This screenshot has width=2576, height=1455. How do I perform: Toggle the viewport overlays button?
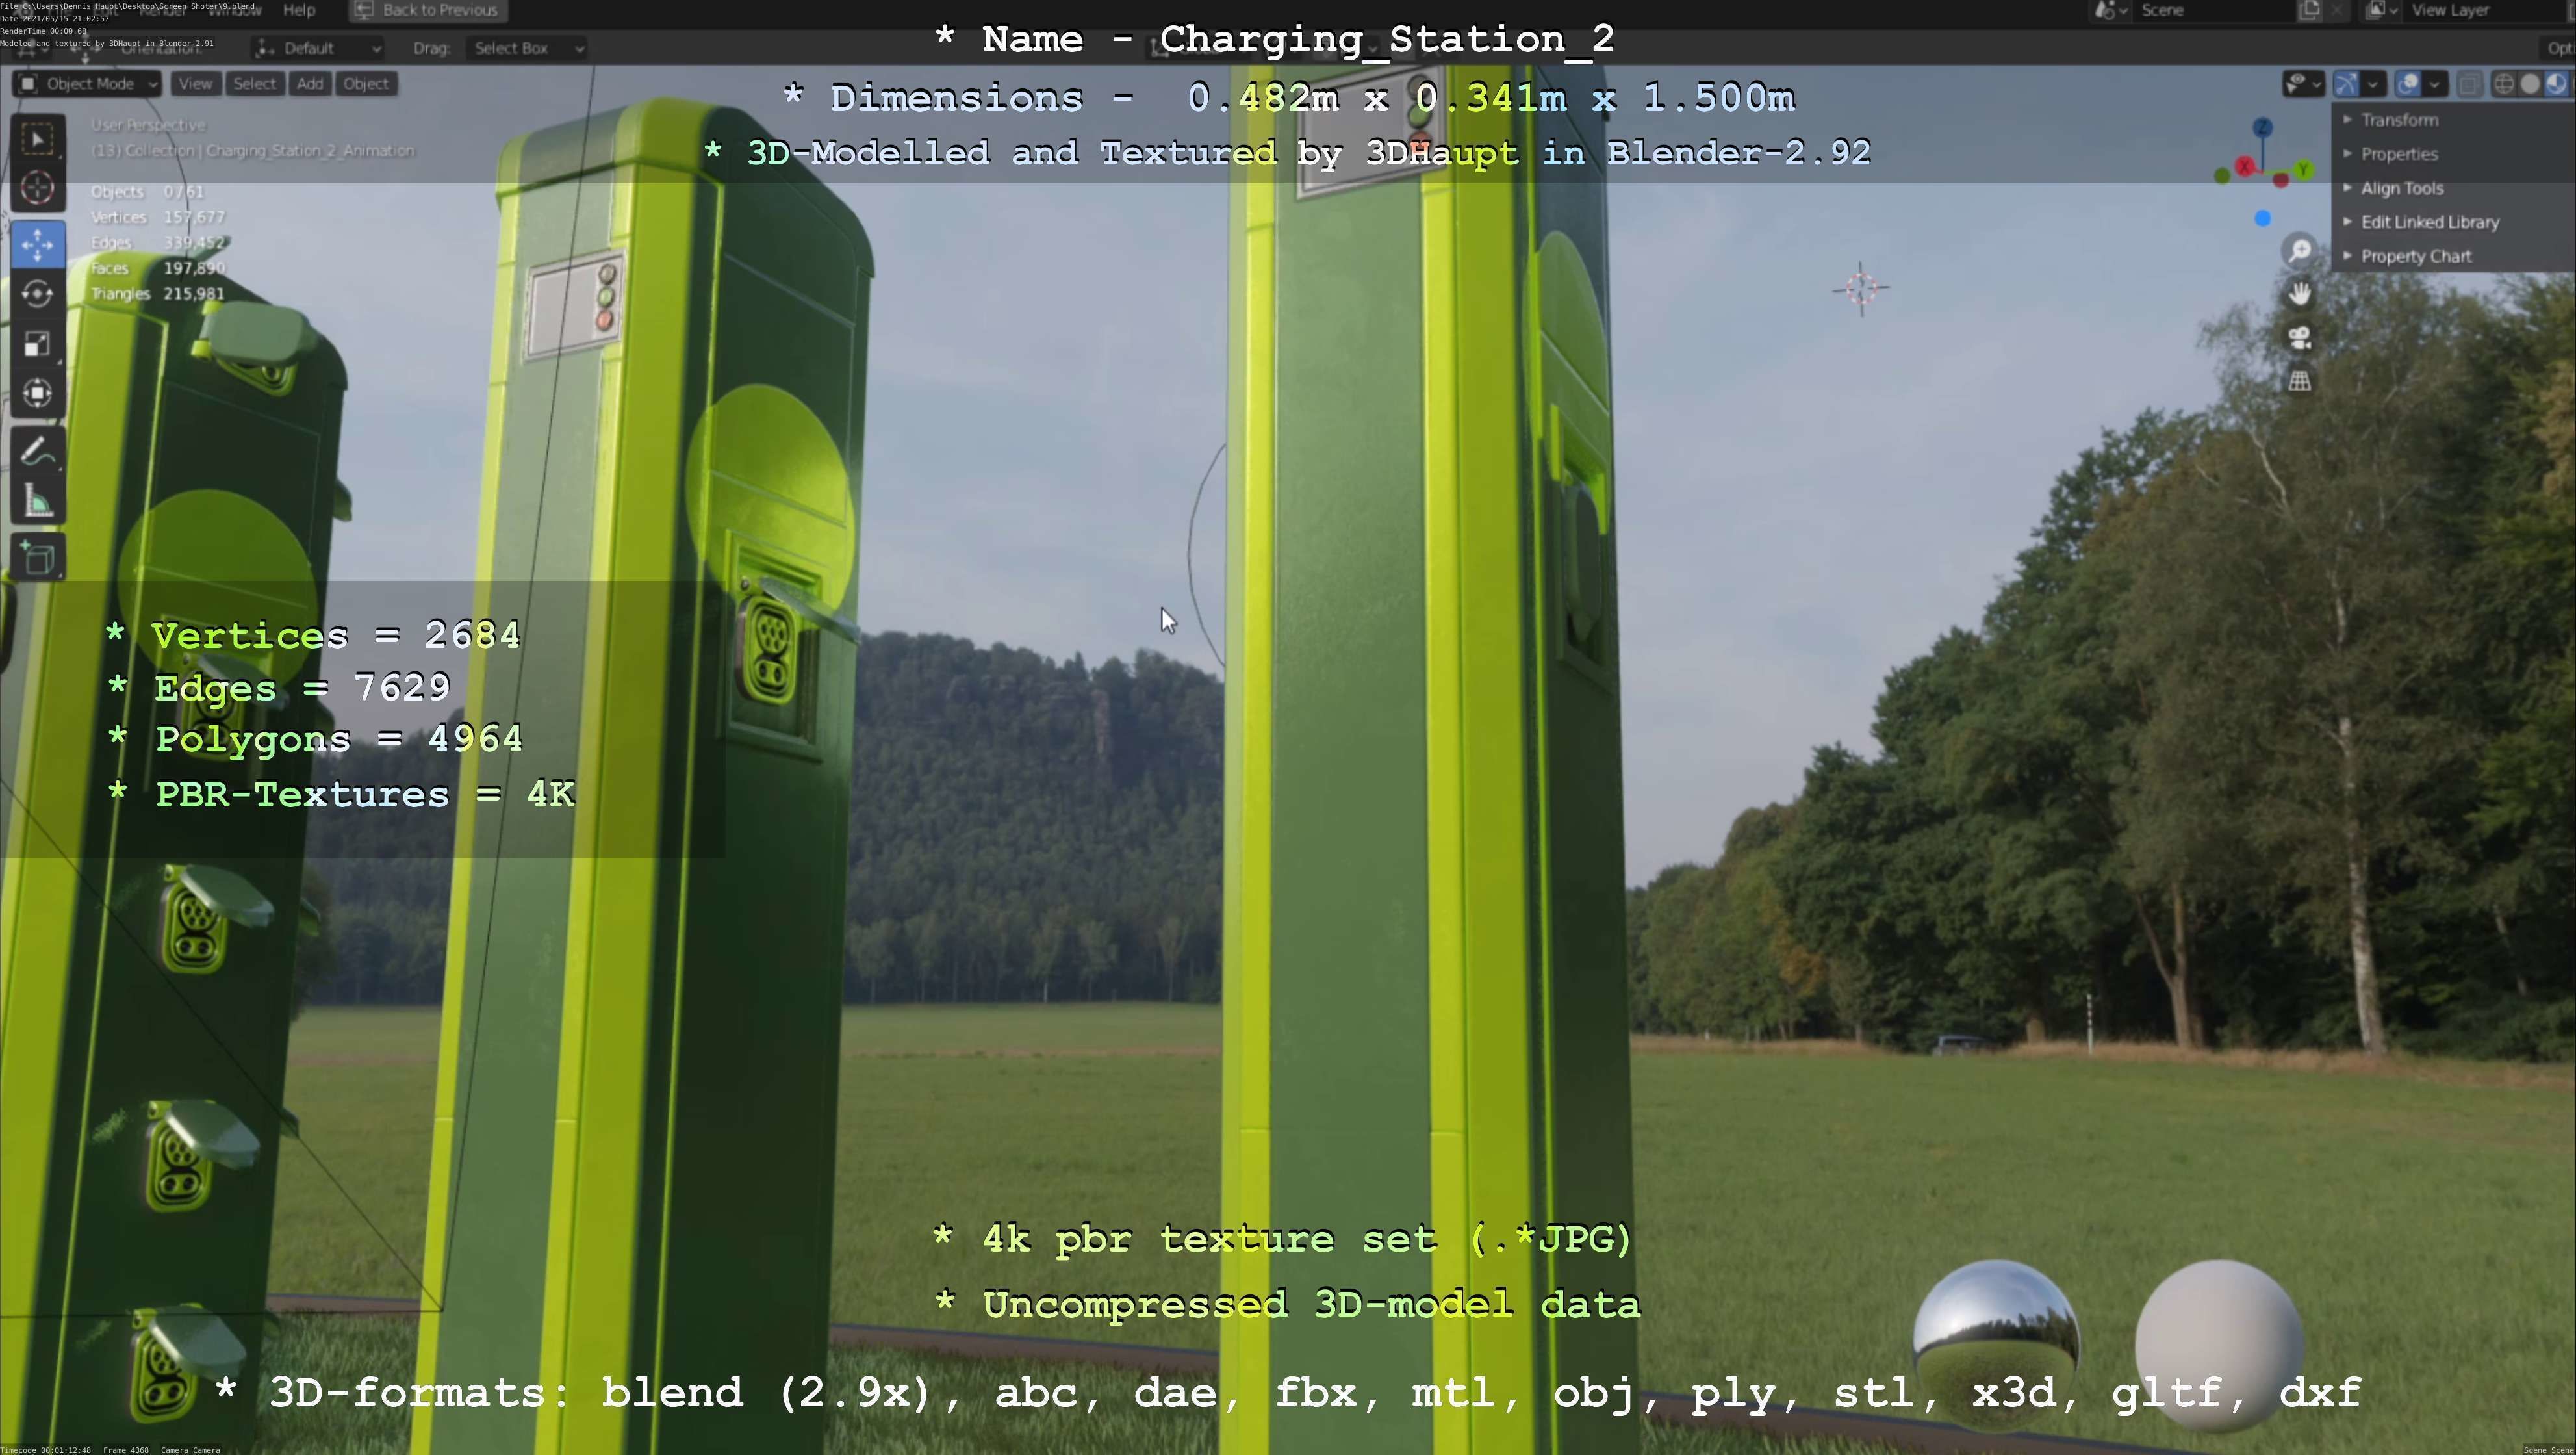coord(2408,84)
